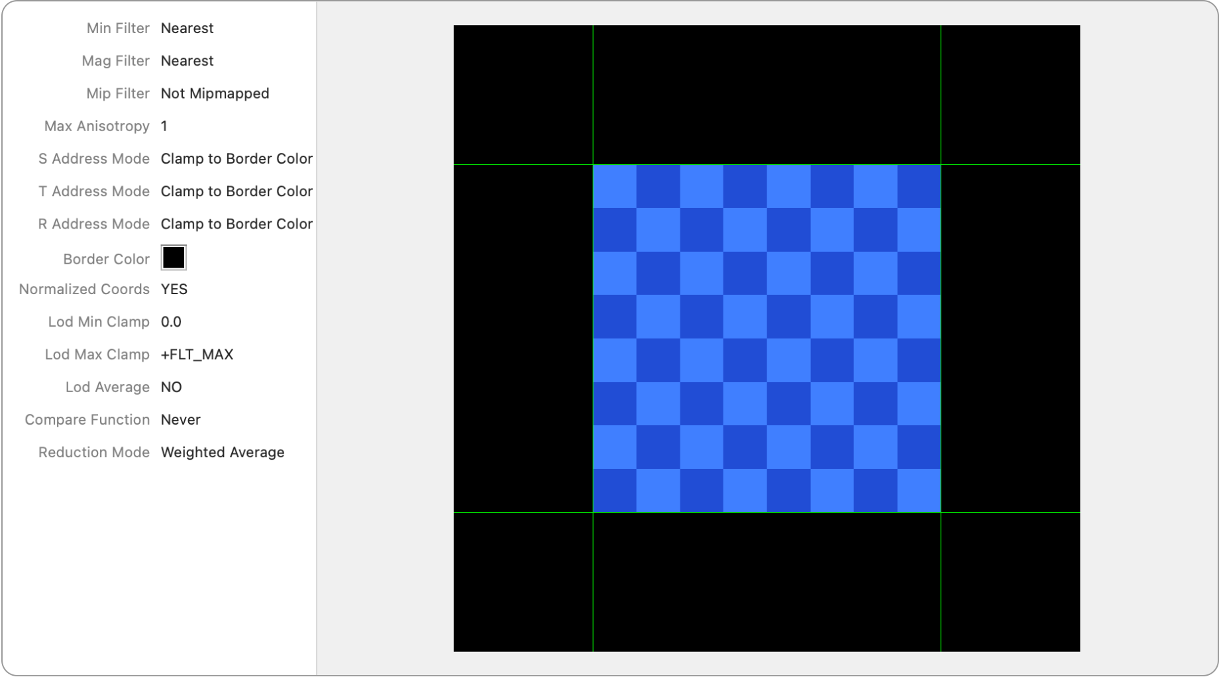Click the Max Anisotropy value 1
Image resolution: width=1219 pixels, height=677 pixels.
click(164, 126)
